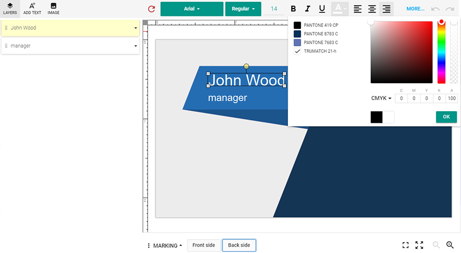Viewport: 461px width, 253px height.
Task: Switch to the Front side tab
Action: 204,245
